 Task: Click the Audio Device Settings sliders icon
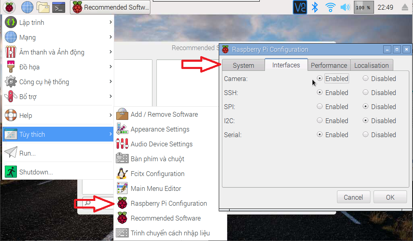click(x=122, y=144)
